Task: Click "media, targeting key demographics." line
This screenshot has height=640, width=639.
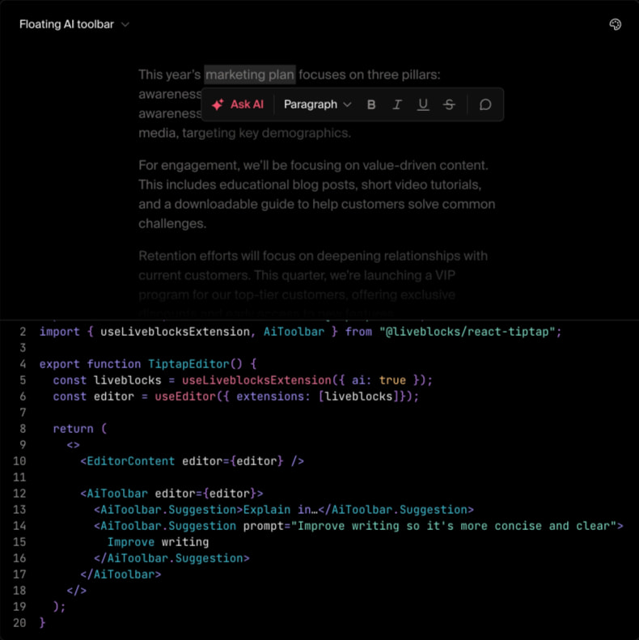Action: 245,133
